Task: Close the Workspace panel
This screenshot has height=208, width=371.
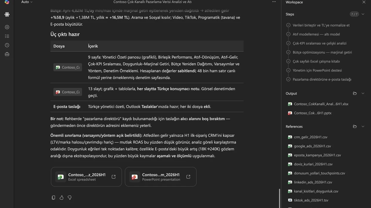Action: tap(364, 2)
